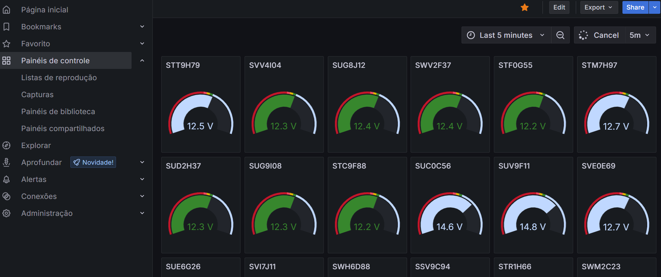
Task: Collapse the Painéis de controle section
Action: point(142,61)
